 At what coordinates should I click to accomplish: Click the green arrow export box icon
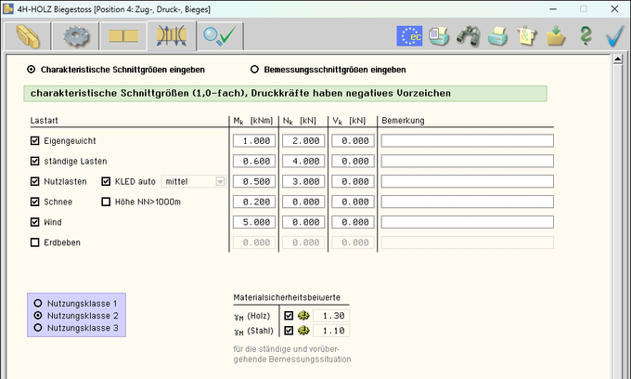557,36
